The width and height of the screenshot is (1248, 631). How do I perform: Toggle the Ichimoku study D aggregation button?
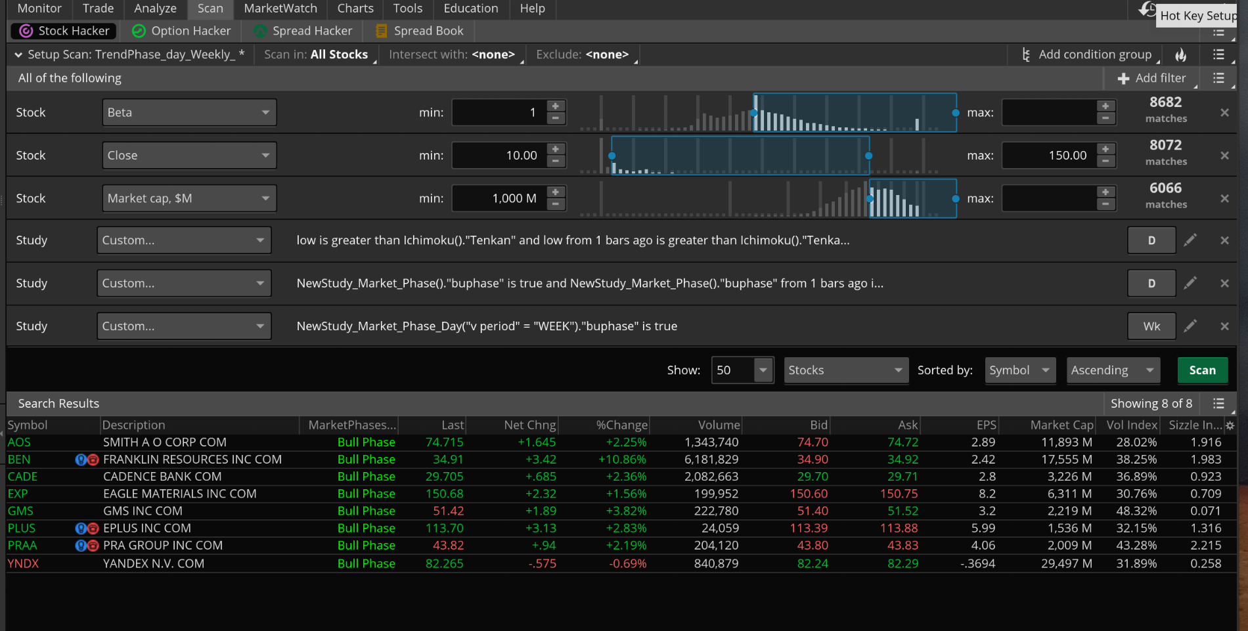tap(1151, 240)
